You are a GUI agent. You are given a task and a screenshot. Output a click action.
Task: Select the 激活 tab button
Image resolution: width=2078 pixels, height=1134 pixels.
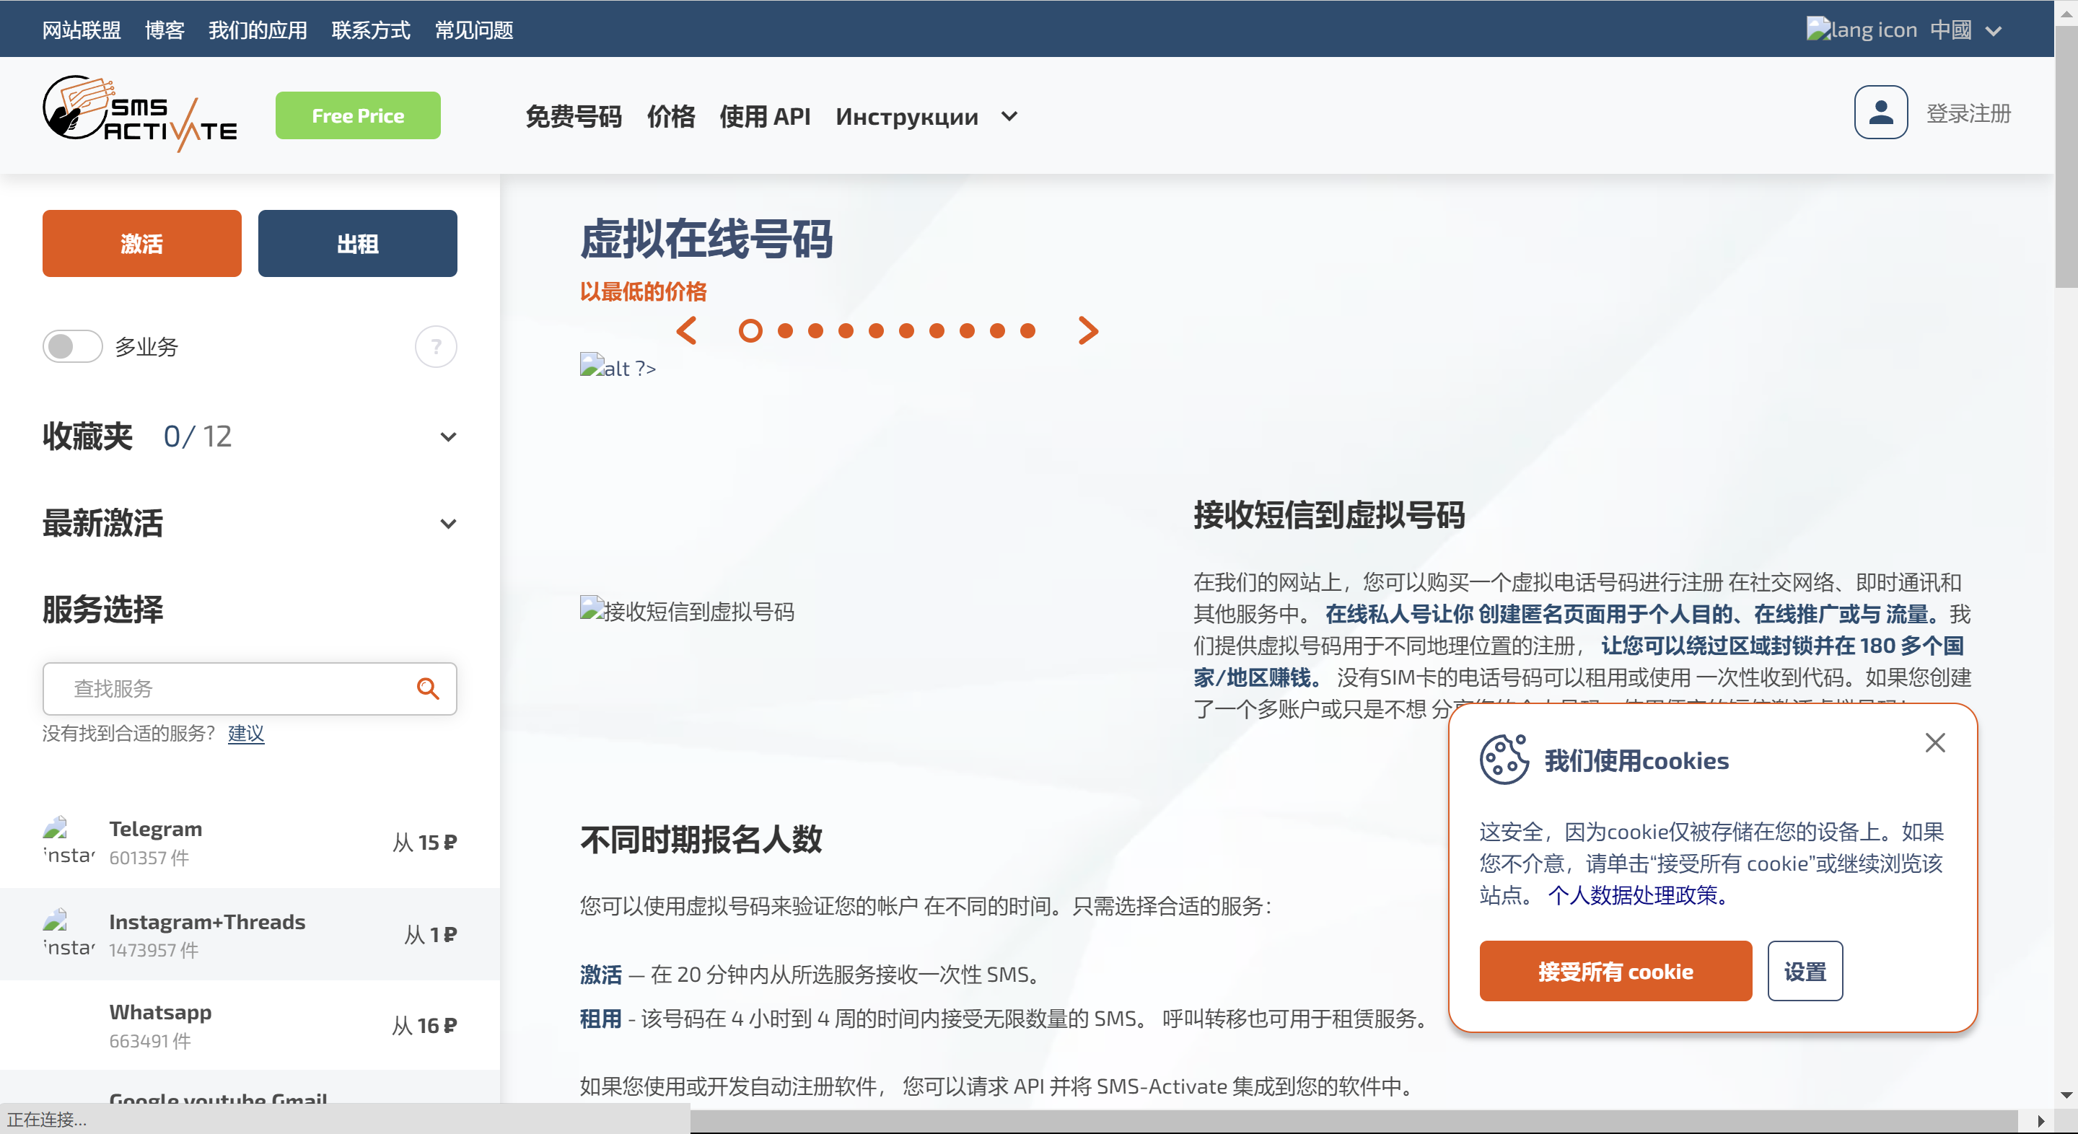141,243
